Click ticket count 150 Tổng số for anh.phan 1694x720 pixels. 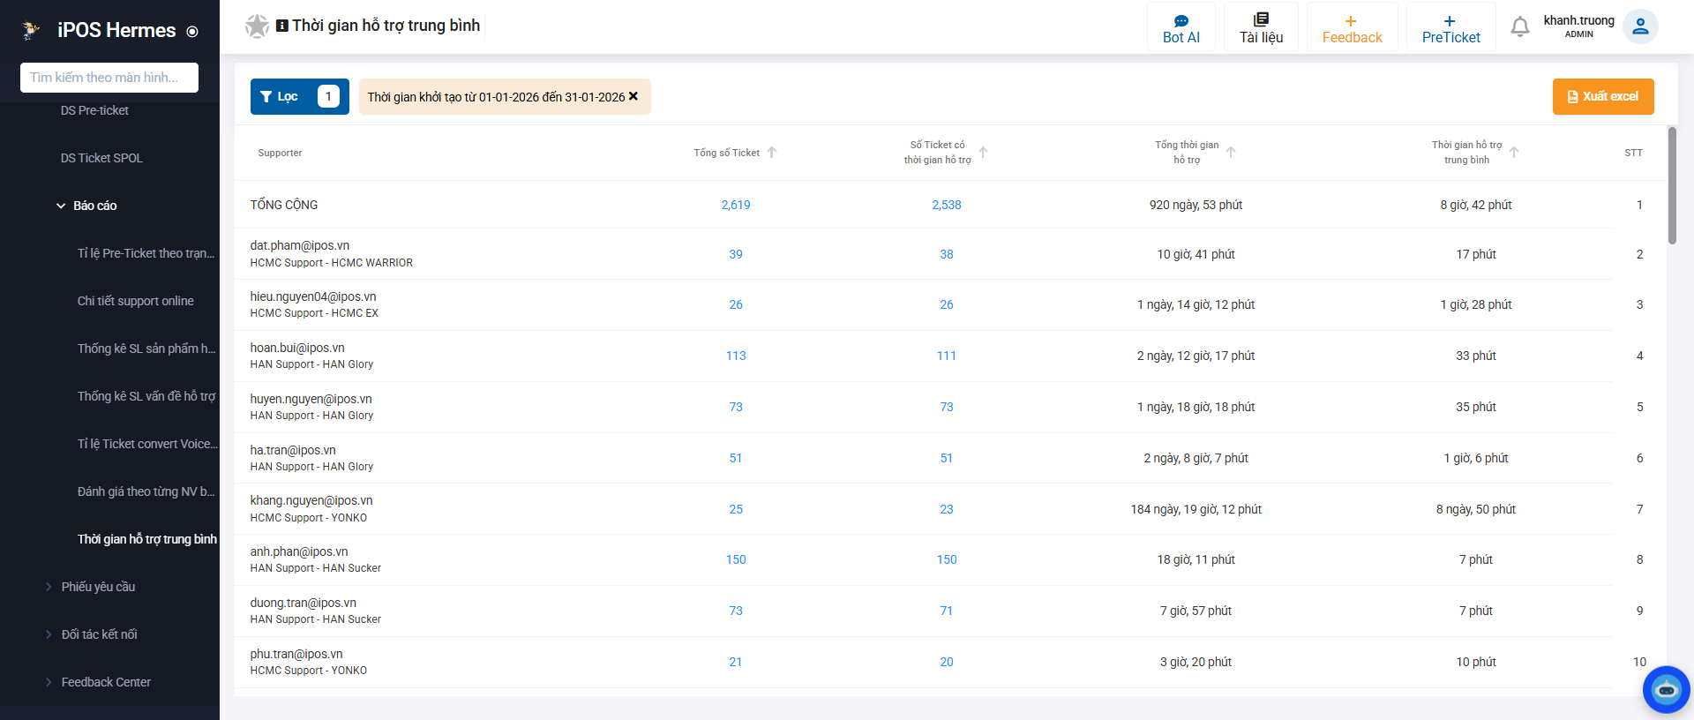pyautogui.click(x=736, y=559)
